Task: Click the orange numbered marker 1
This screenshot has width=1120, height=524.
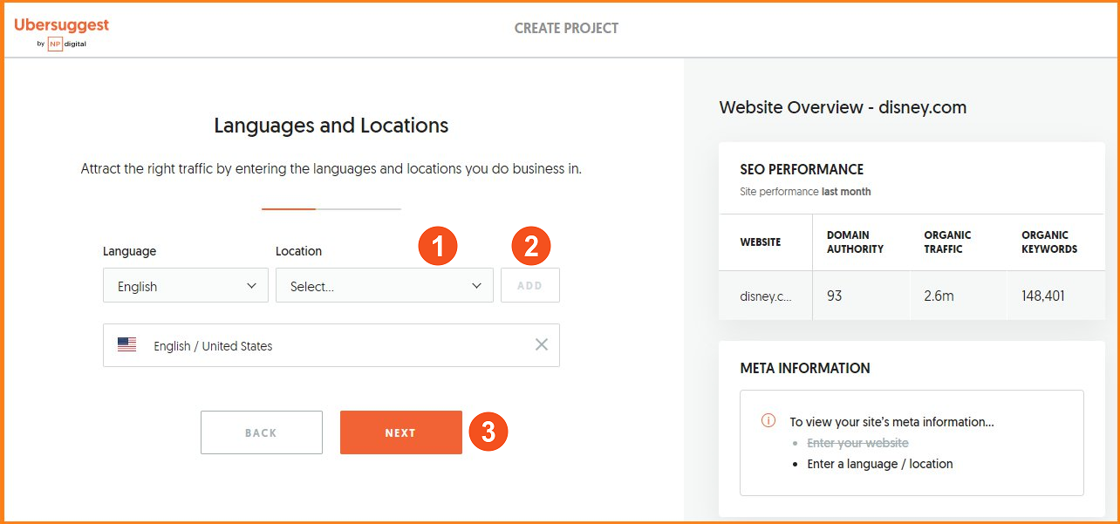Action: click(x=438, y=247)
